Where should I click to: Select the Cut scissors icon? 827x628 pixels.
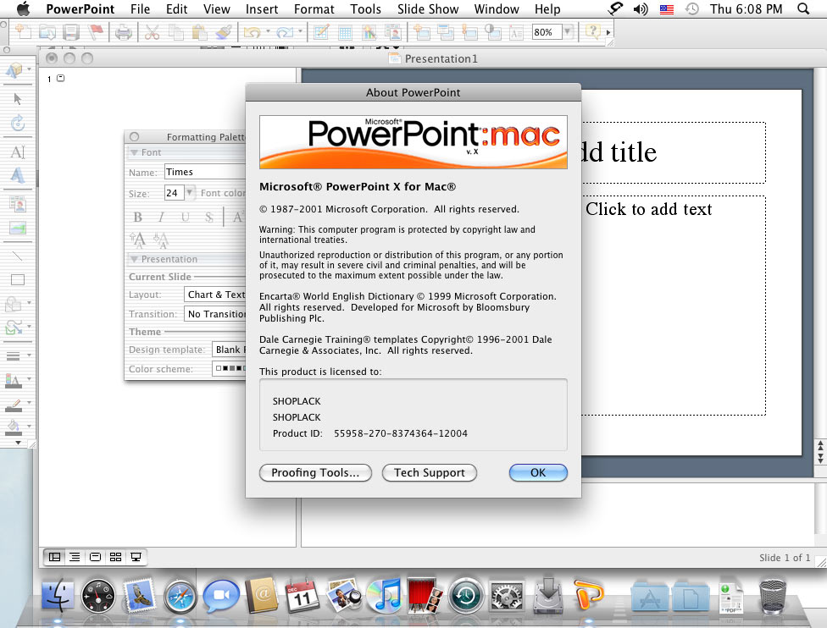coord(153,32)
